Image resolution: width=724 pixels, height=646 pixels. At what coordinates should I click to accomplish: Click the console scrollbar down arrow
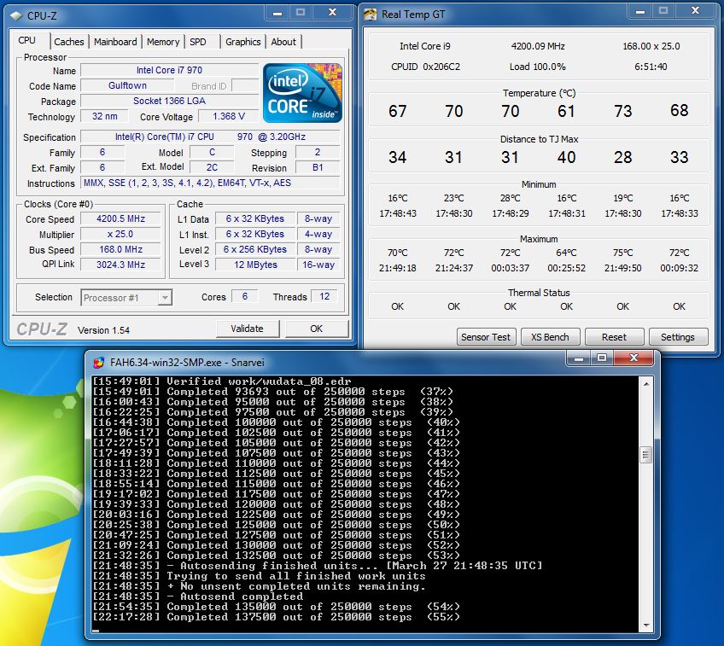coord(646,626)
